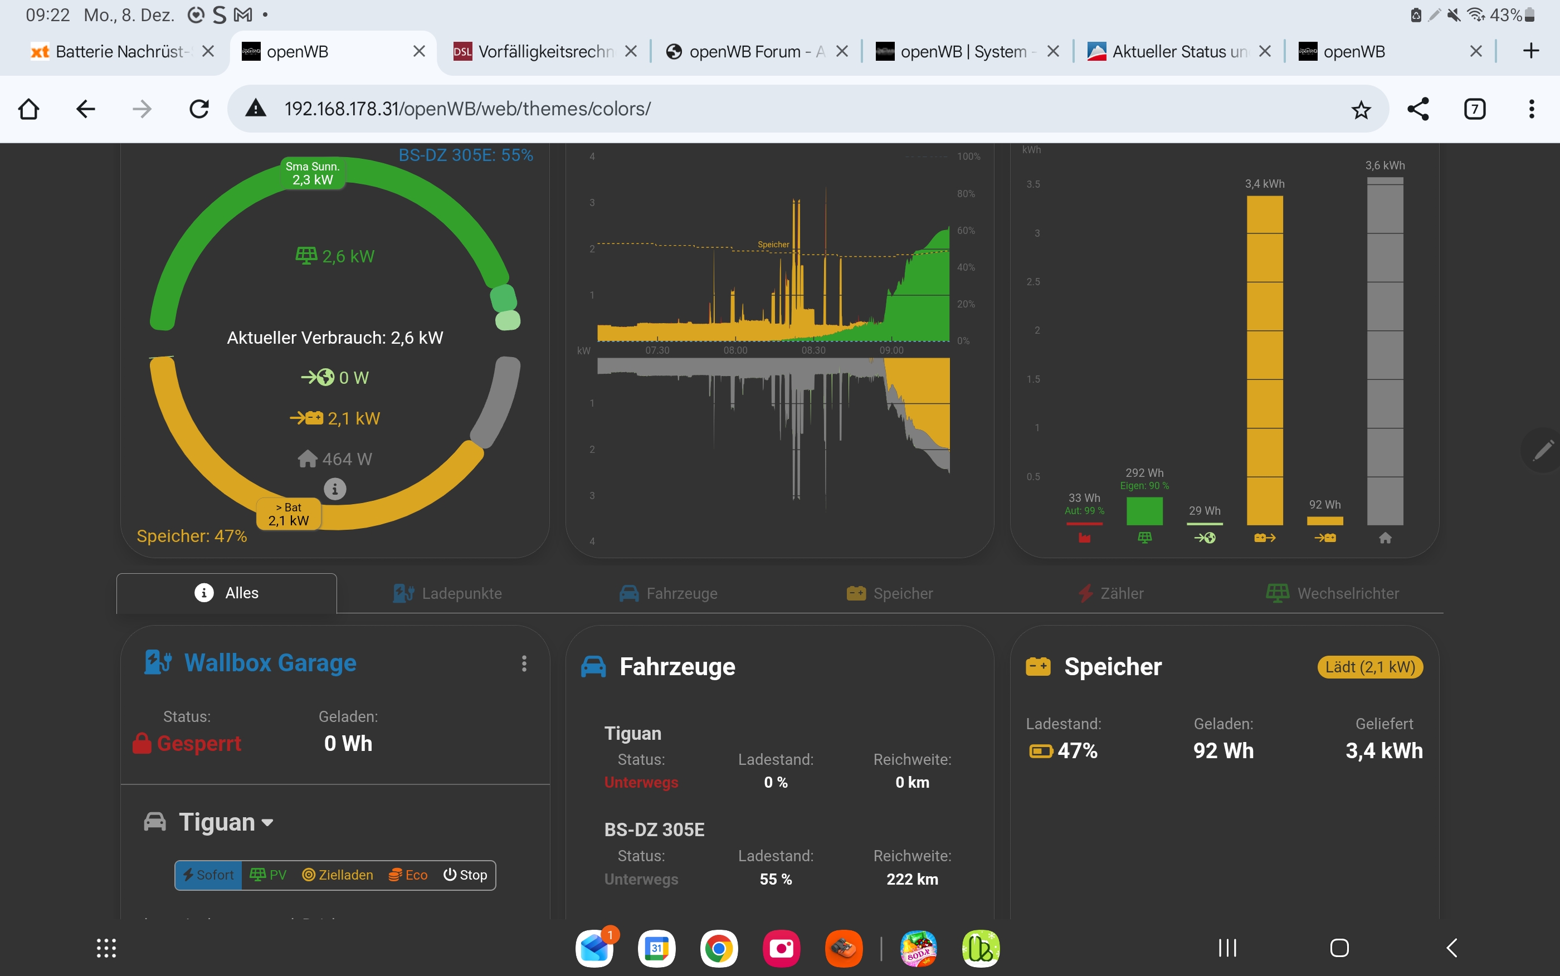Image resolution: width=1560 pixels, height=976 pixels.
Task: Switch to the Ladepunkte tab
Action: pyautogui.click(x=448, y=593)
